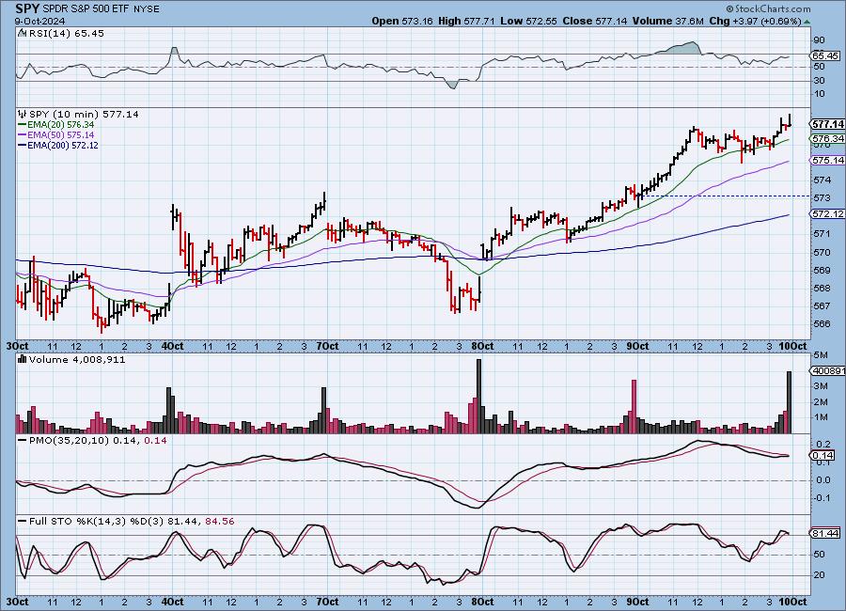Click the tallest volume bar at 8Oct open
This screenshot has width=846, height=611.
click(478, 396)
